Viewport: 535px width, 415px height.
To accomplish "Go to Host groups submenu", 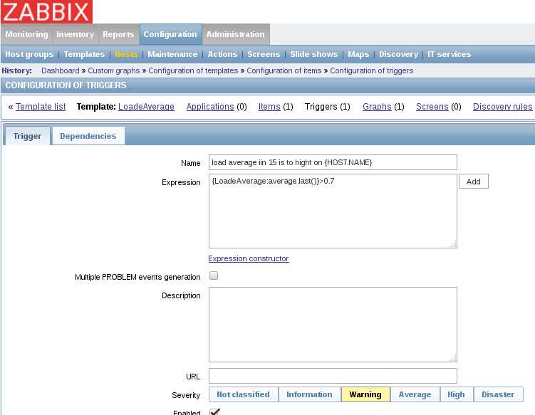I will pyautogui.click(x=29, y=54).
